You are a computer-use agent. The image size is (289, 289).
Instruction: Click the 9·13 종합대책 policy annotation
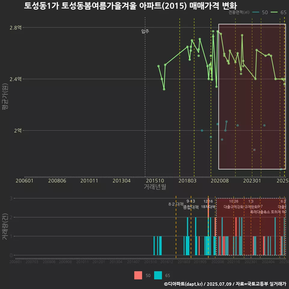click(x=191, y=204)
